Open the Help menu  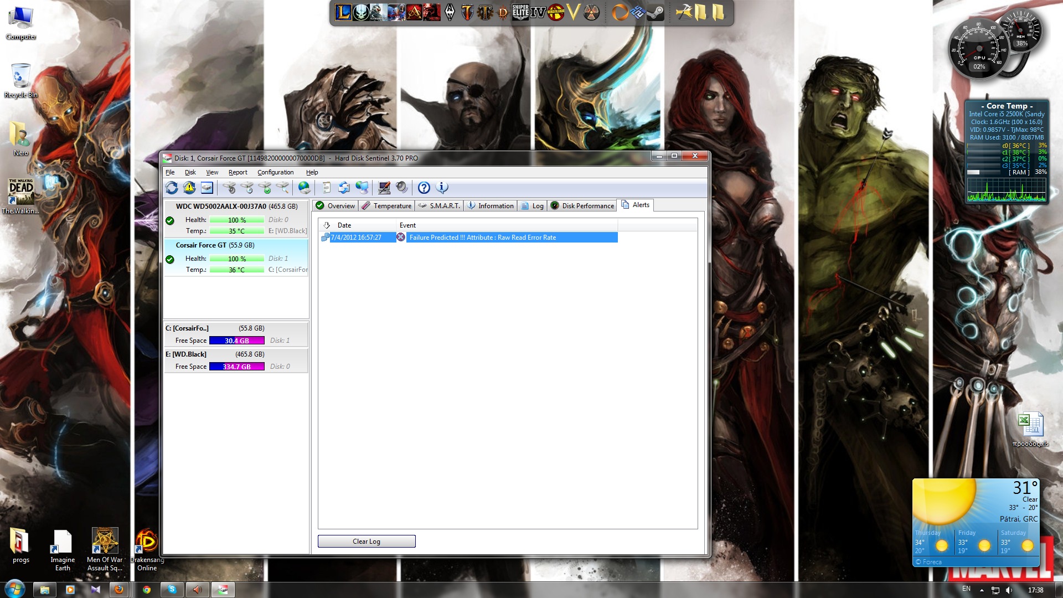coord(312,172)
